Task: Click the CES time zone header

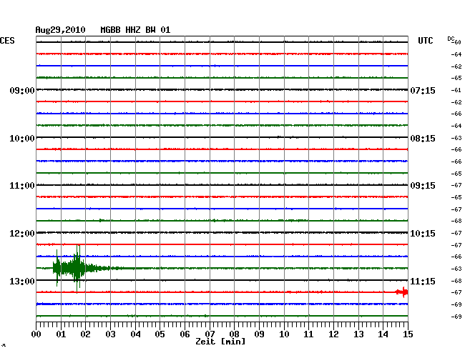Action: tap(7, 41)
